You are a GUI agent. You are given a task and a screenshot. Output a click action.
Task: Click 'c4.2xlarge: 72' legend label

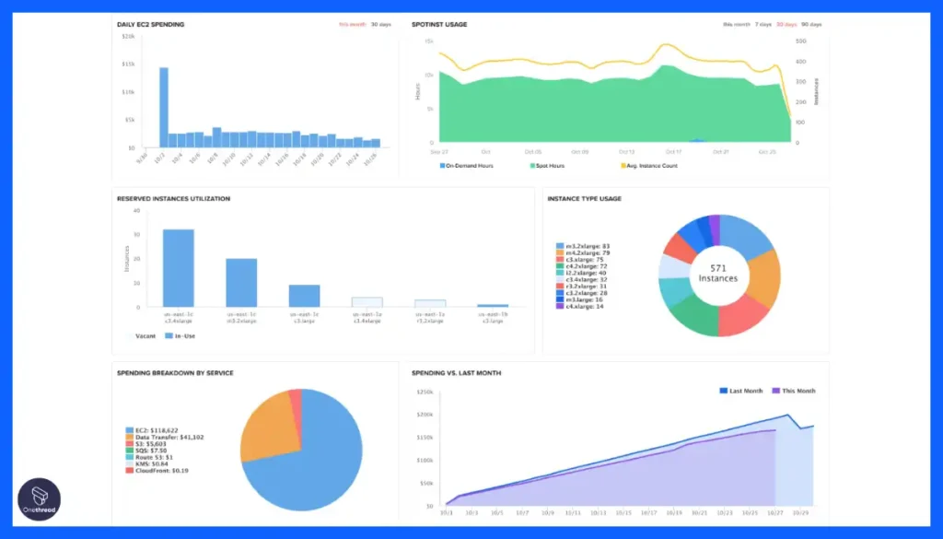coord(587,266)
